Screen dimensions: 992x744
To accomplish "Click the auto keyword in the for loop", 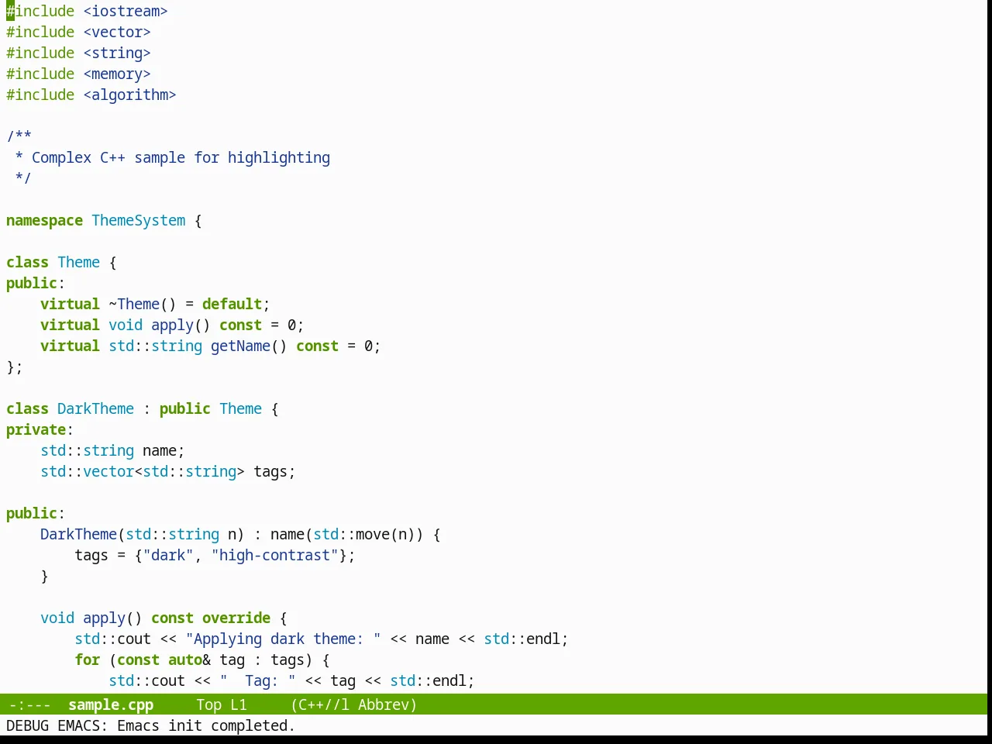I will point(185,660).
